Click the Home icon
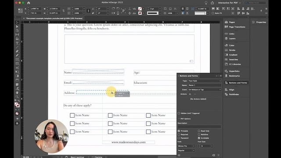This screenshot has height=158, width=281. coord(29,3)
